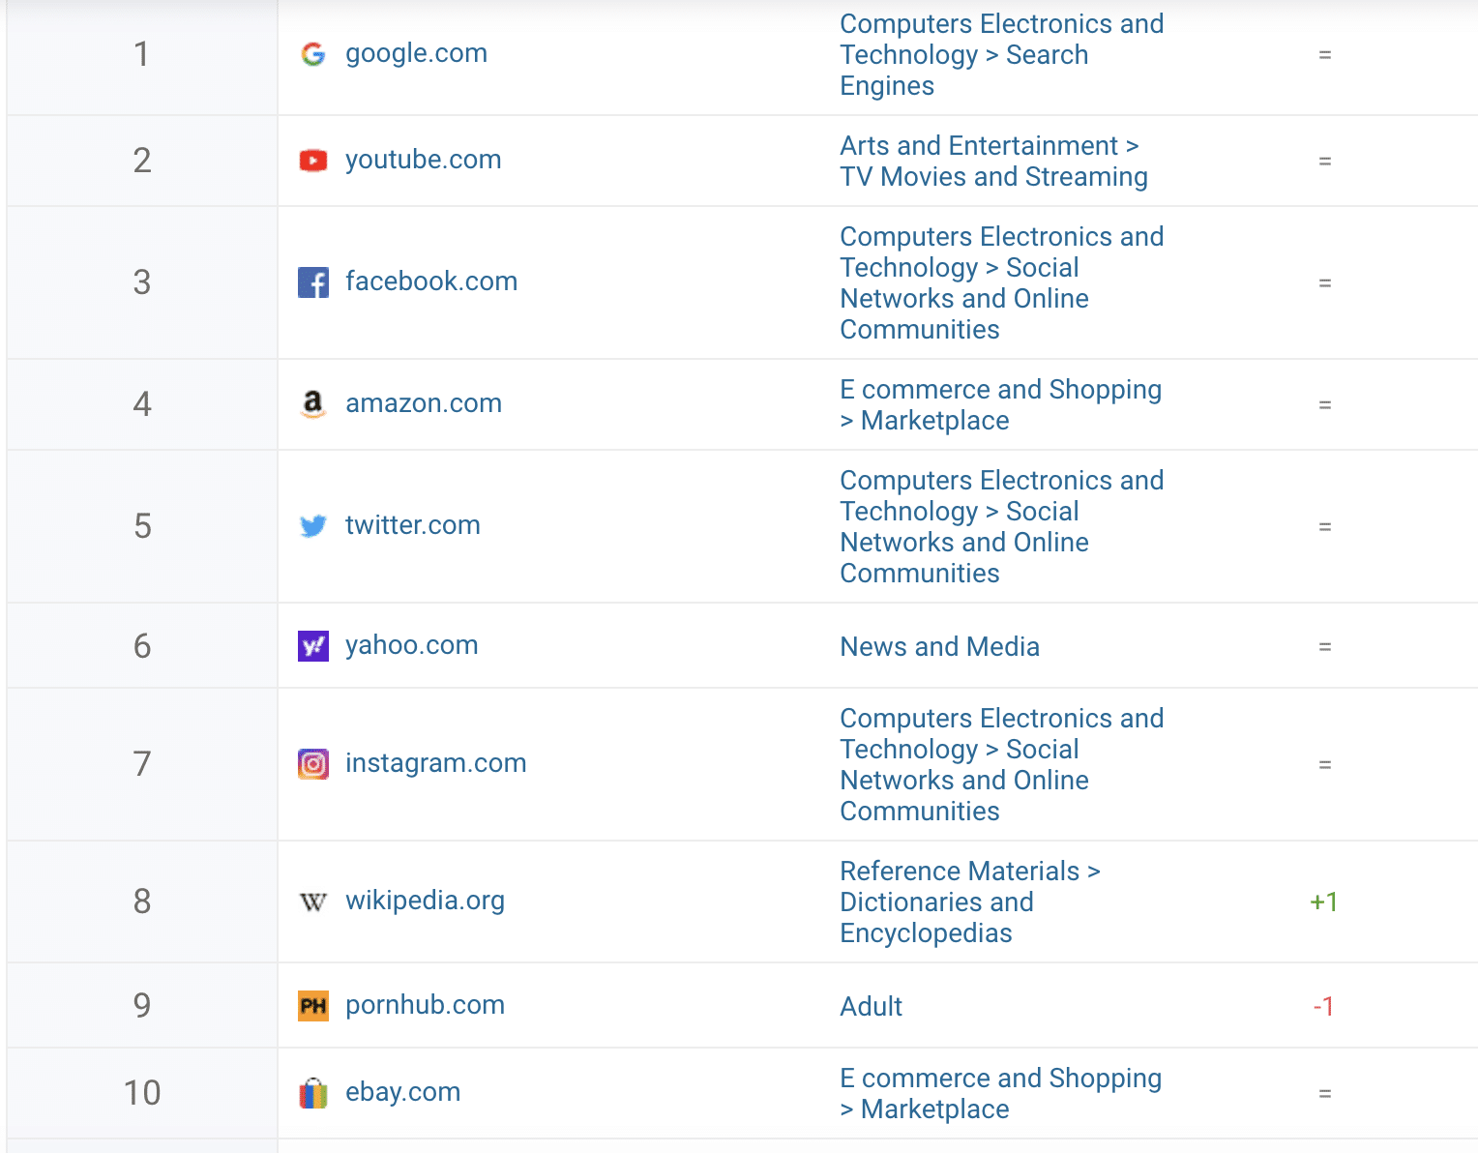This screenshot has height=1153, width=1478.
Task: Open the twitter.com link
Action: coord(412,525)
